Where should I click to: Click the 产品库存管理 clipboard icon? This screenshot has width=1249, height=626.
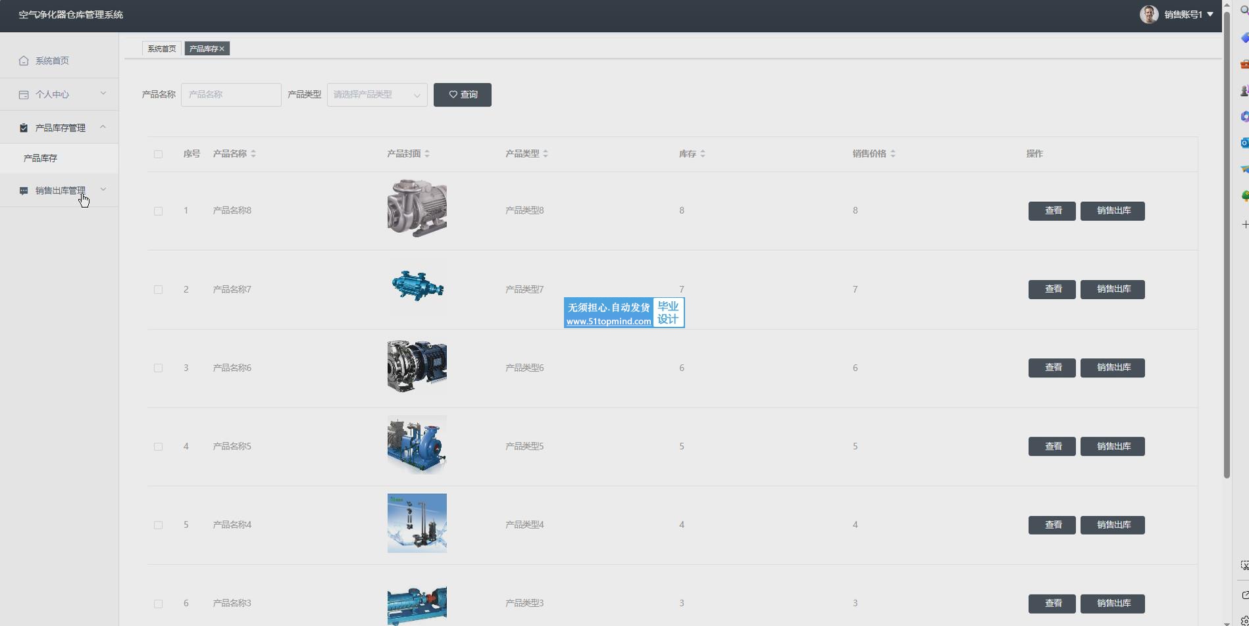[x=24, y=128]
